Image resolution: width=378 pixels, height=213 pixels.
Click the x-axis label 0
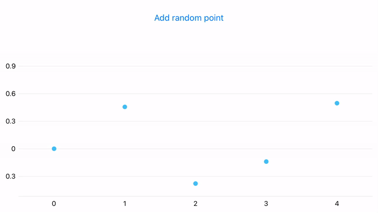click(54, 204)
